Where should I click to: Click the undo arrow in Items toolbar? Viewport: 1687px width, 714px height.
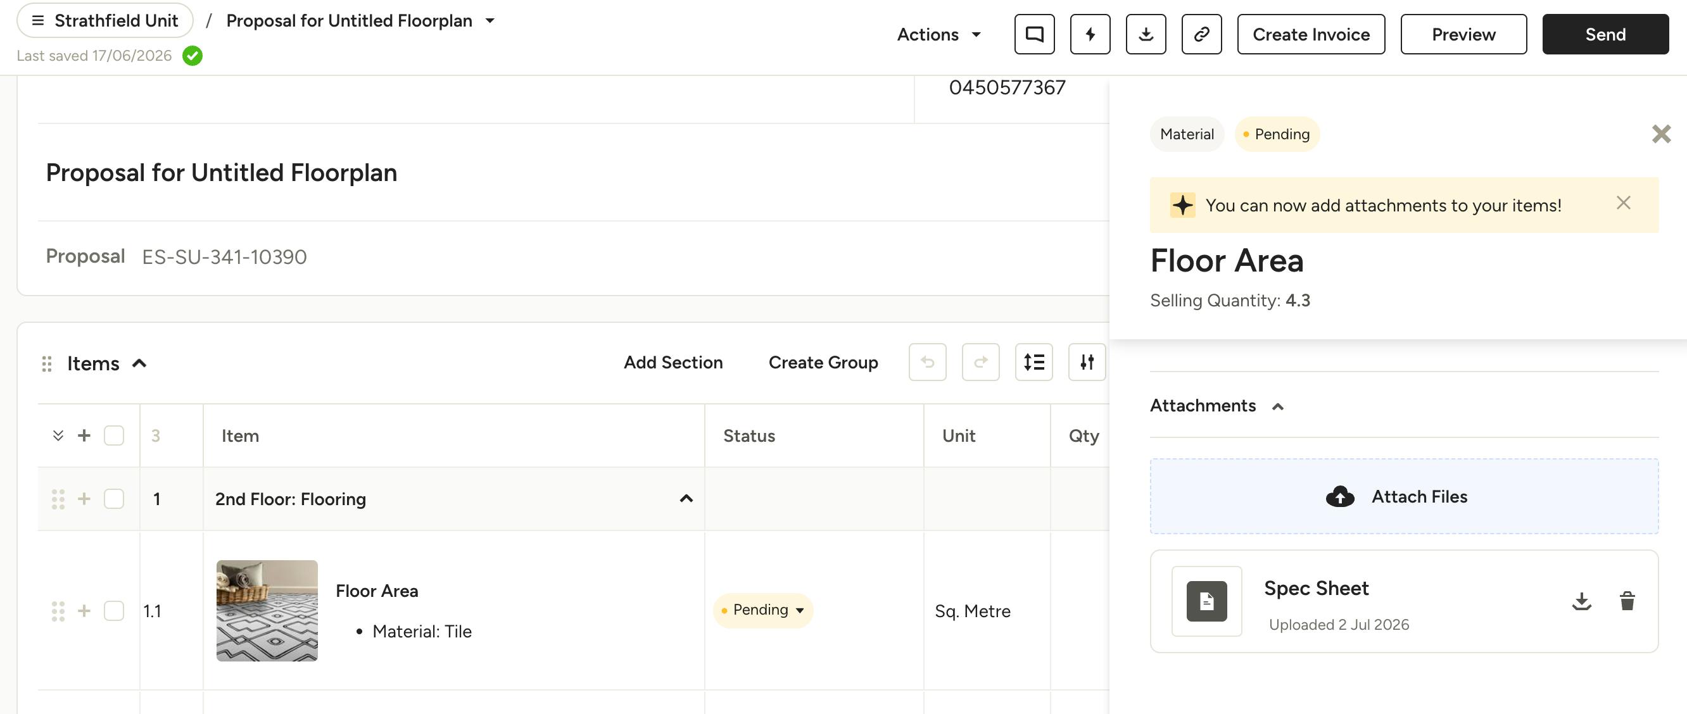[927, 362]
